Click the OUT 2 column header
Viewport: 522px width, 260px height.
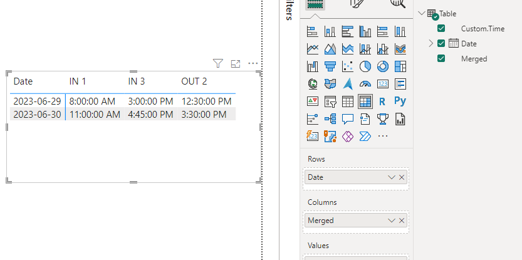click(194, 81)
